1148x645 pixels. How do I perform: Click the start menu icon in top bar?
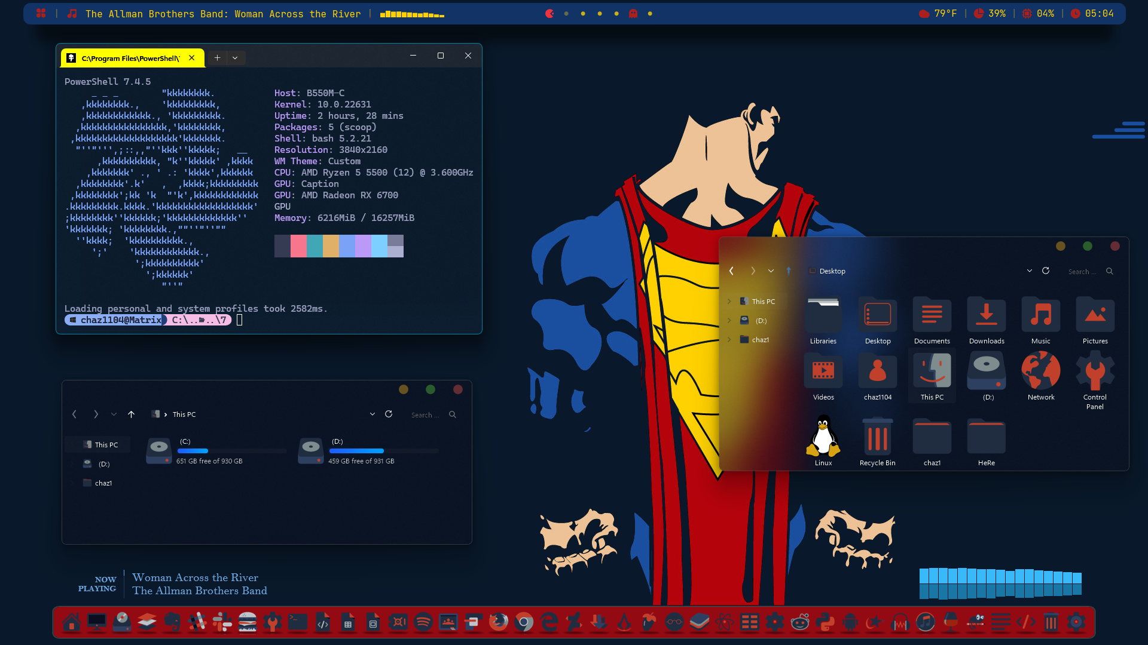(x=41, y=13)
